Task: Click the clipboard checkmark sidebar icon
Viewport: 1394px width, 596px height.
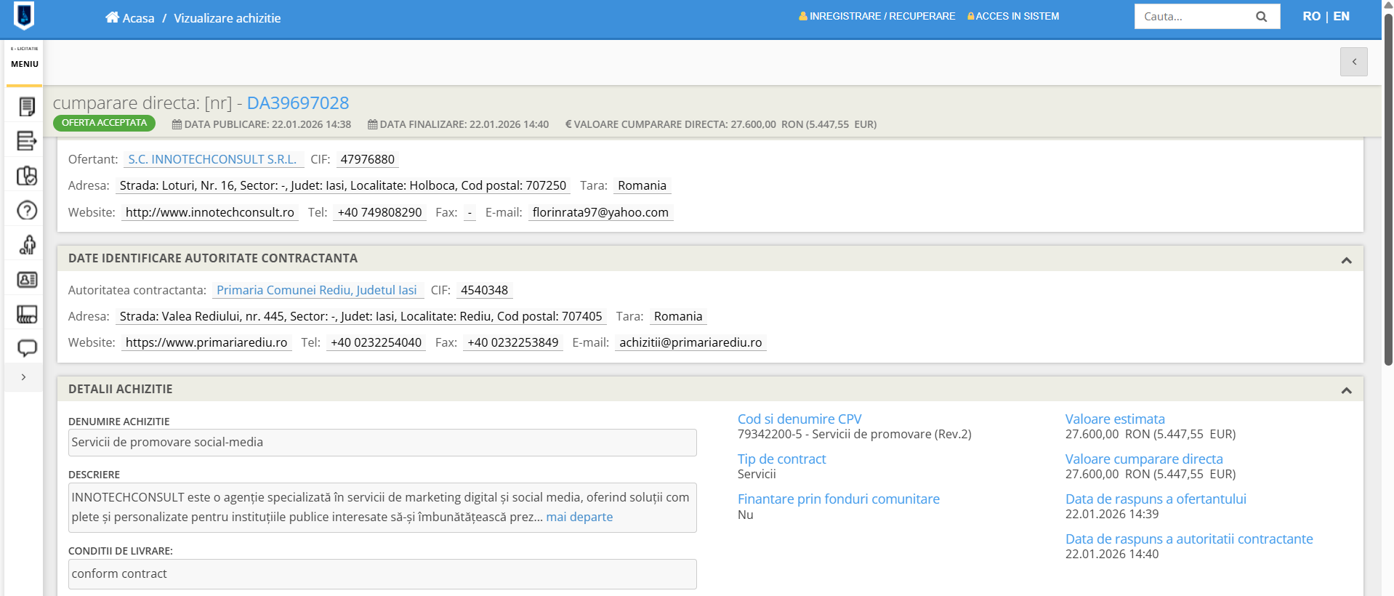Action: (x=27, y=176)
